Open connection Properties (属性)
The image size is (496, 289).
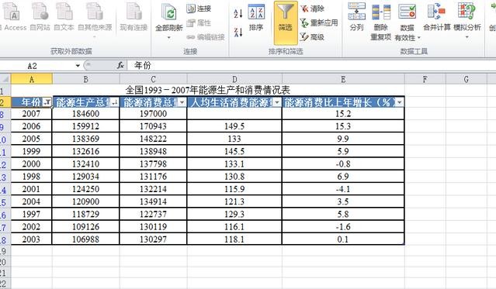click(199, 22)
